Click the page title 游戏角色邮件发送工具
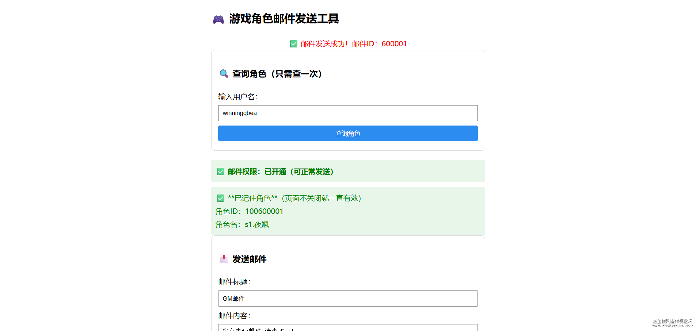 pos(284,19)
